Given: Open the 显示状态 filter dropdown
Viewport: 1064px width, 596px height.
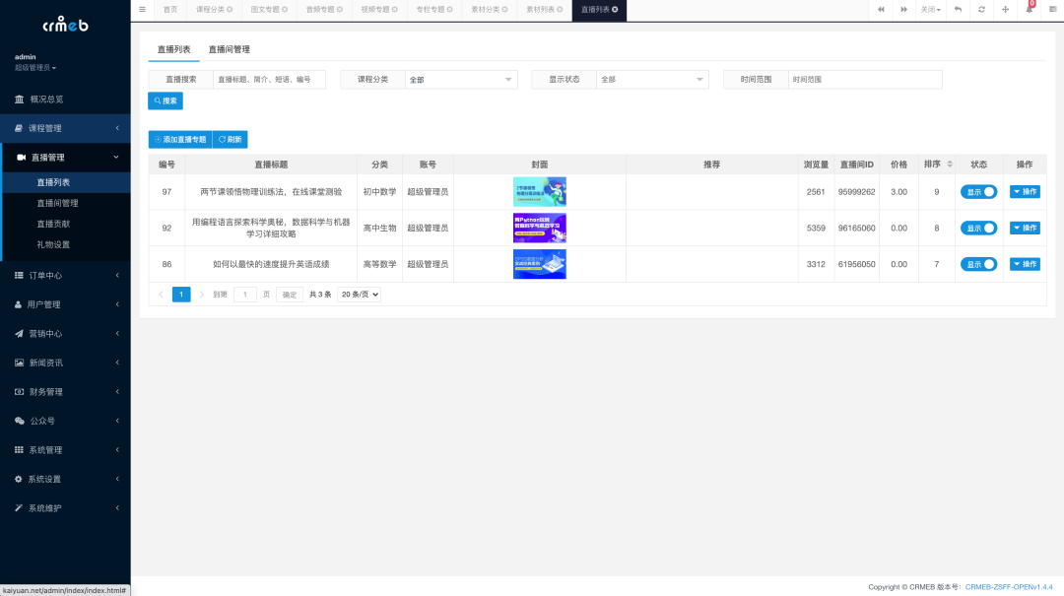Looking at the screenshot, I should (x=653, y=80).
